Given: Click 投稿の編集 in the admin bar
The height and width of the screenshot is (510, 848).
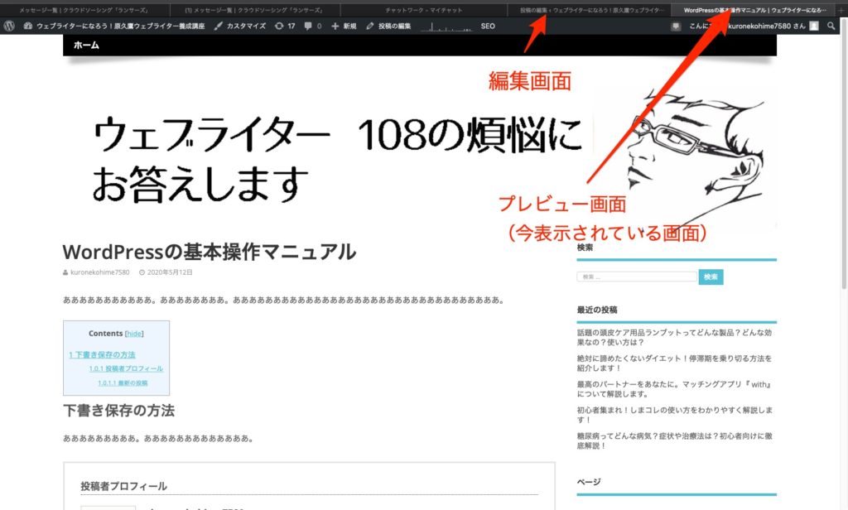Looking at the screenshot, I should tap(388, 26).
